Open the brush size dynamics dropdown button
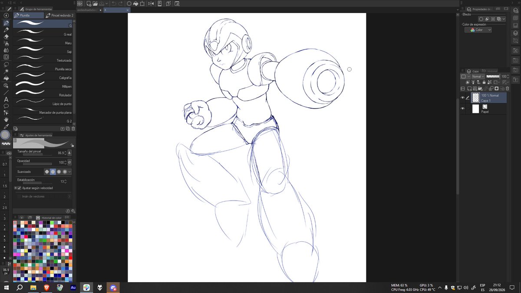 coord(69,153)
